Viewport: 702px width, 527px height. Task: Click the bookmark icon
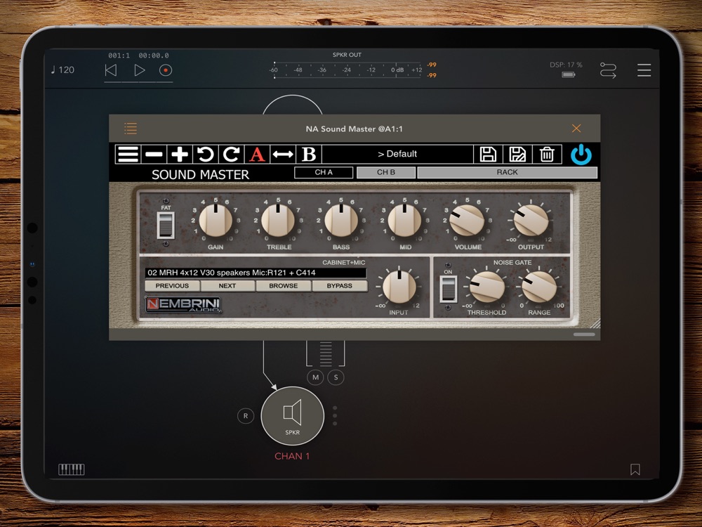coord(635,469)
